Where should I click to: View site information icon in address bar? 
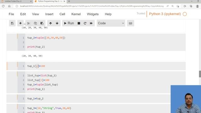pos(17,6)
